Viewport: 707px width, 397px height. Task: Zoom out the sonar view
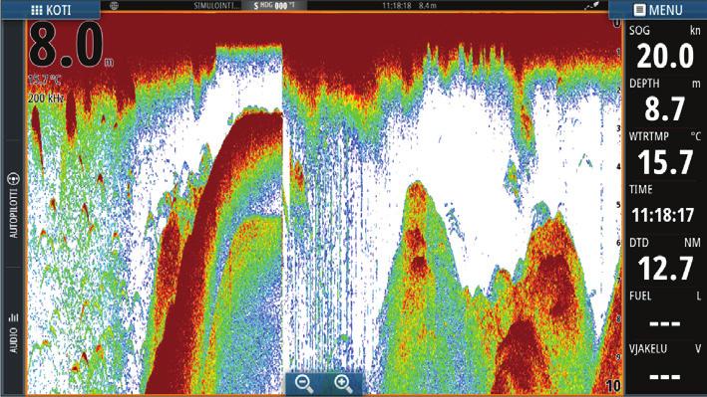coord(304,383)
